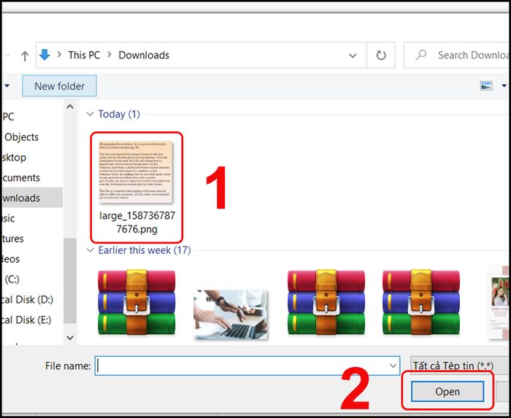Screen dimensions: 511x418
Task: Click Downloads in the address path
Action: (x=144, y=55)
